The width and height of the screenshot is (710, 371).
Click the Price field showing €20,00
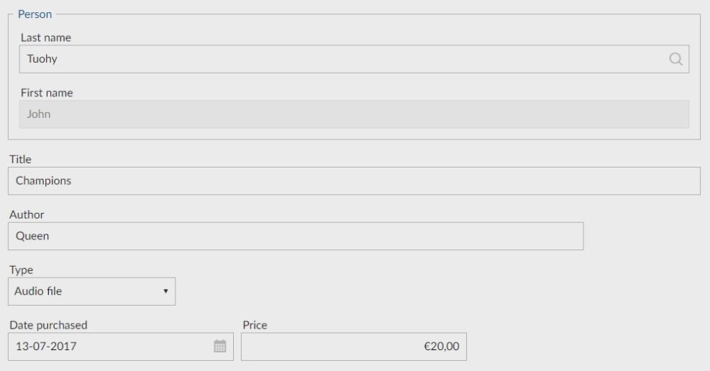(354, 347)
